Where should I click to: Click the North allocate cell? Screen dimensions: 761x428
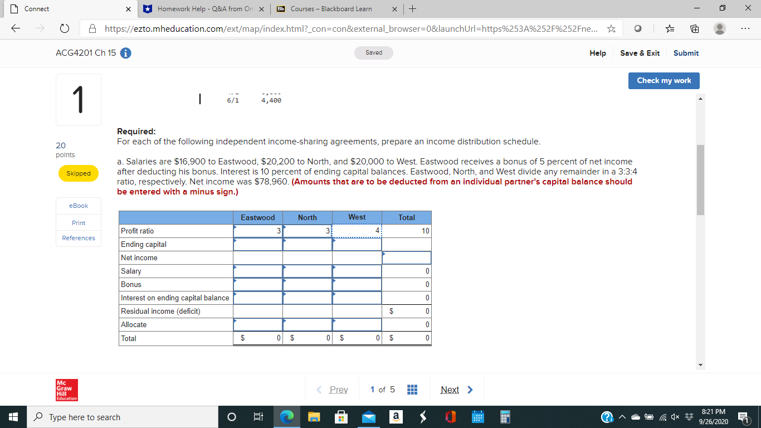[x=308, y=324]
